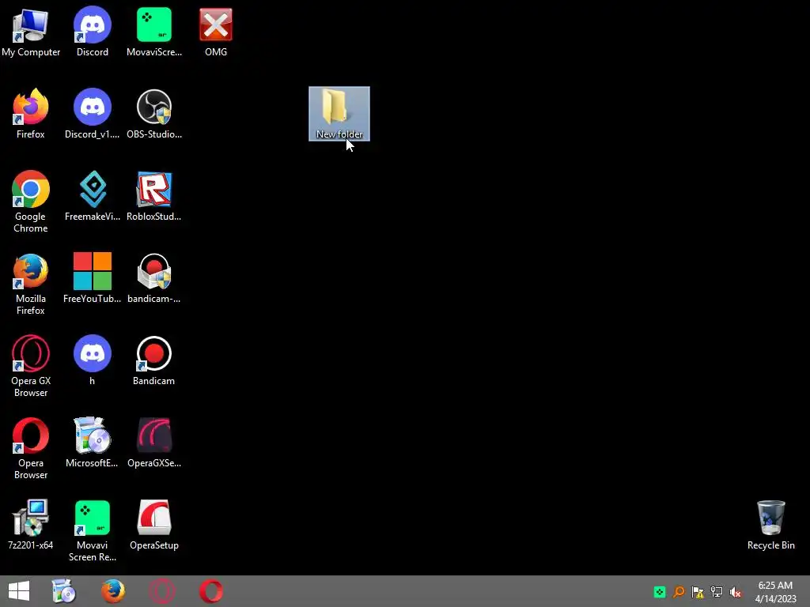Open the Windows Start button
Screen dimensions: 810x607
pyautogui.click(x=19, y=591)
